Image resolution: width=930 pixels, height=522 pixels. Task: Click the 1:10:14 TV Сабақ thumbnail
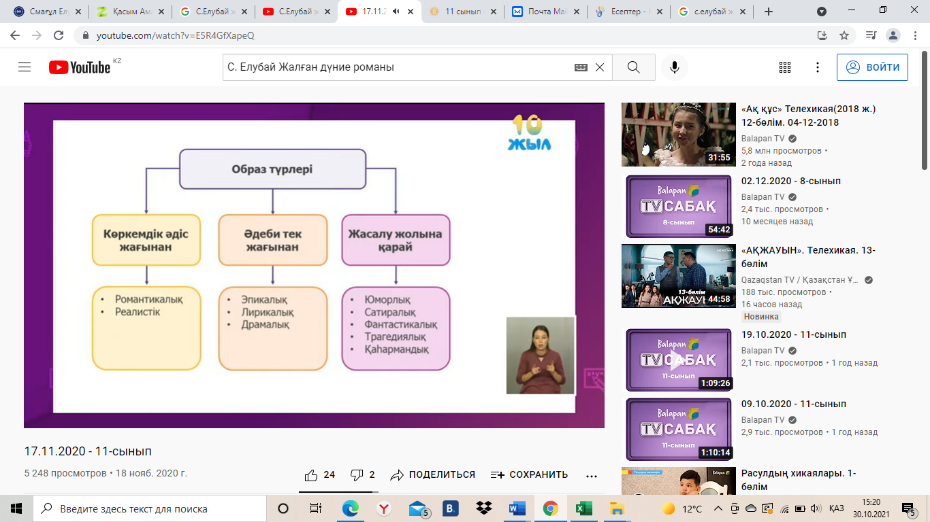(678, 430)
